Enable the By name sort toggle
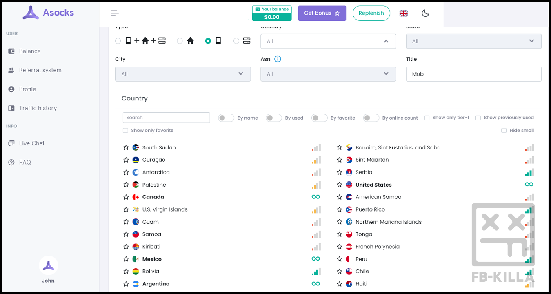 point(226,118)
